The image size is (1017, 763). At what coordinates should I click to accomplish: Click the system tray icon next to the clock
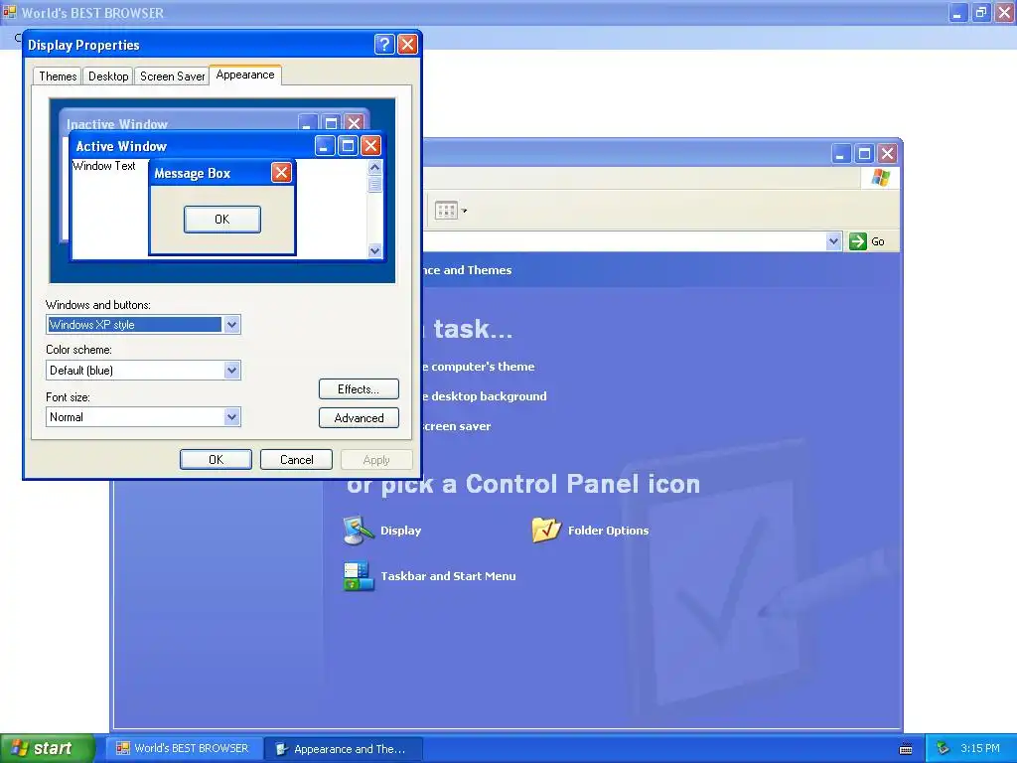(x=944, y=748)
